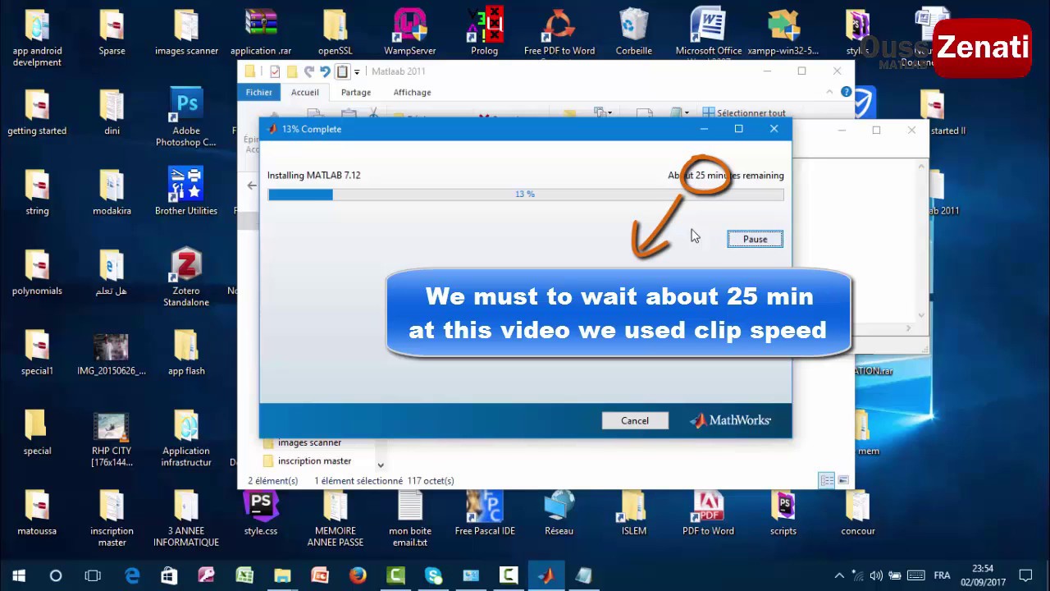
Task: Switch to the Partage ribbon tab
Action: tap(356, 92)
